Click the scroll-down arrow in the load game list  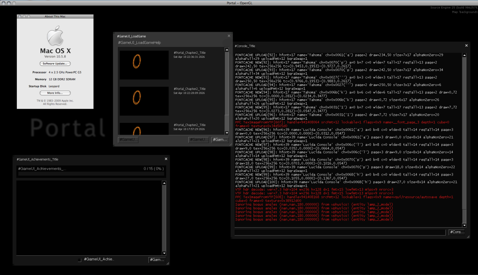click(227, 133)
